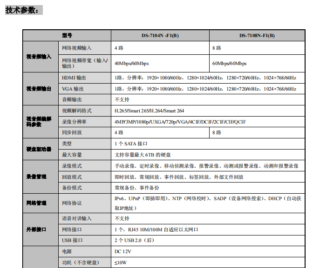The width and height of the screenshot is (313, 268).
Task: Click the 功耗（不含硬盘） label
Action: click(81, 262)
